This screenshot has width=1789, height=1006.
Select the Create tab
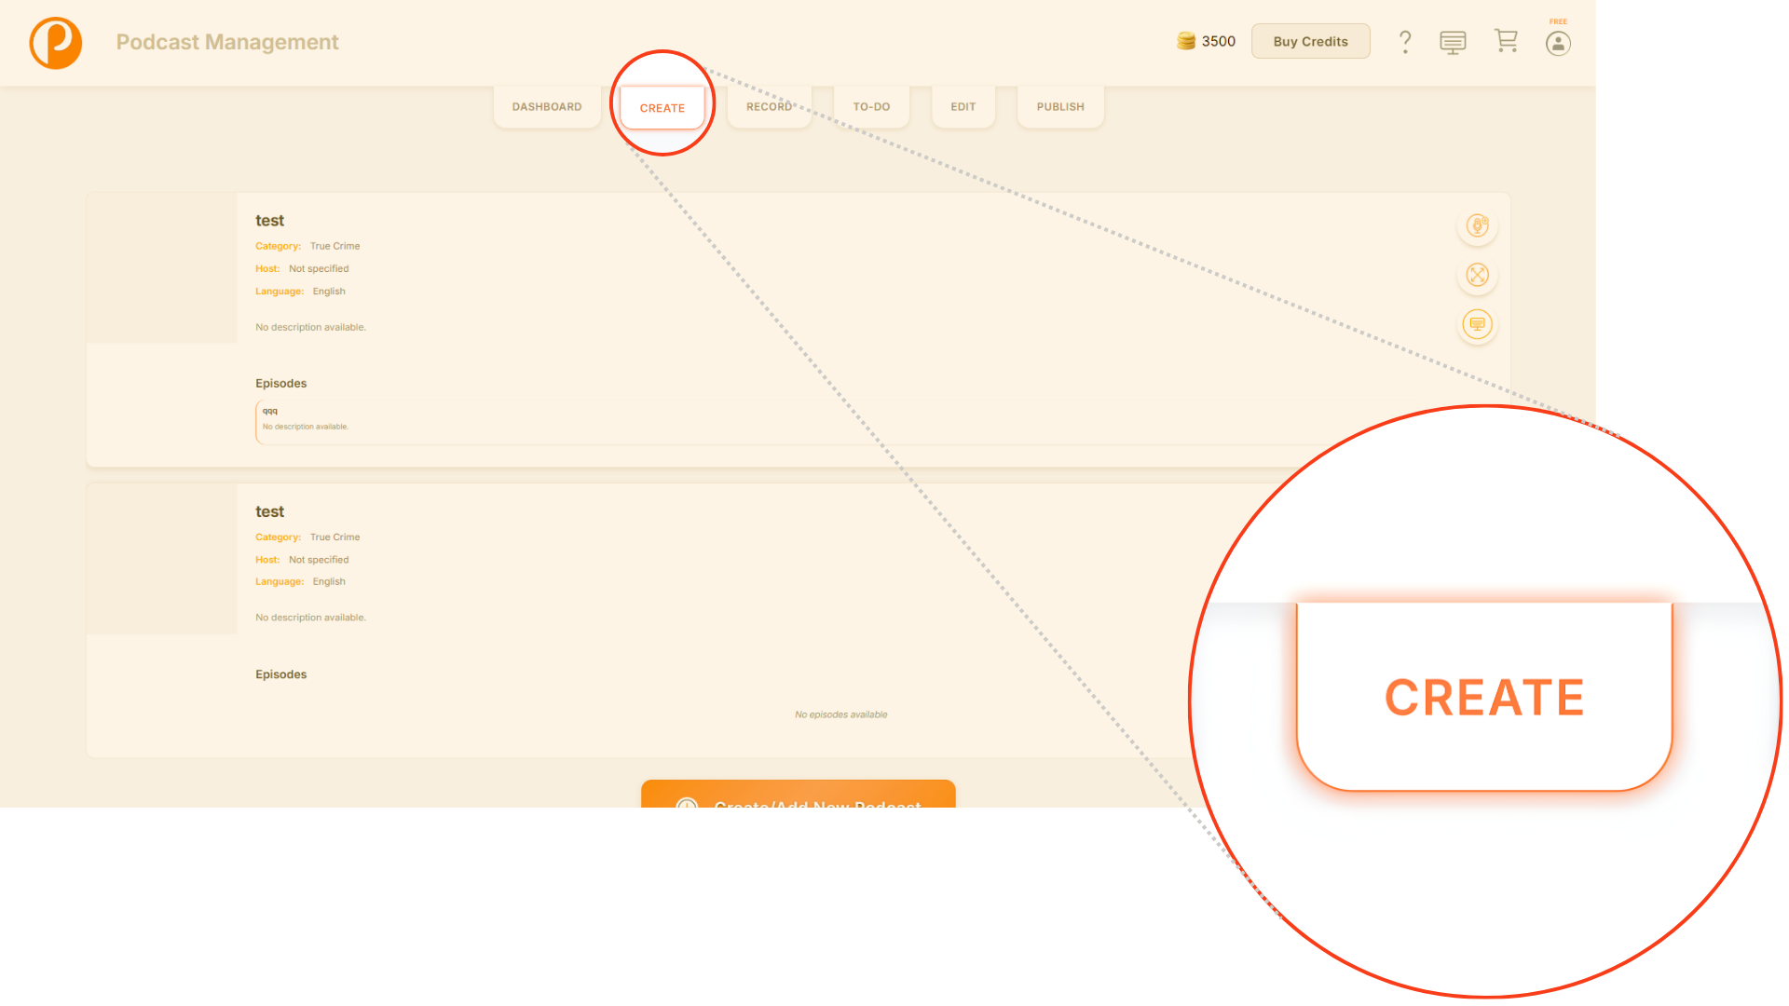click(x=662, y=108)
